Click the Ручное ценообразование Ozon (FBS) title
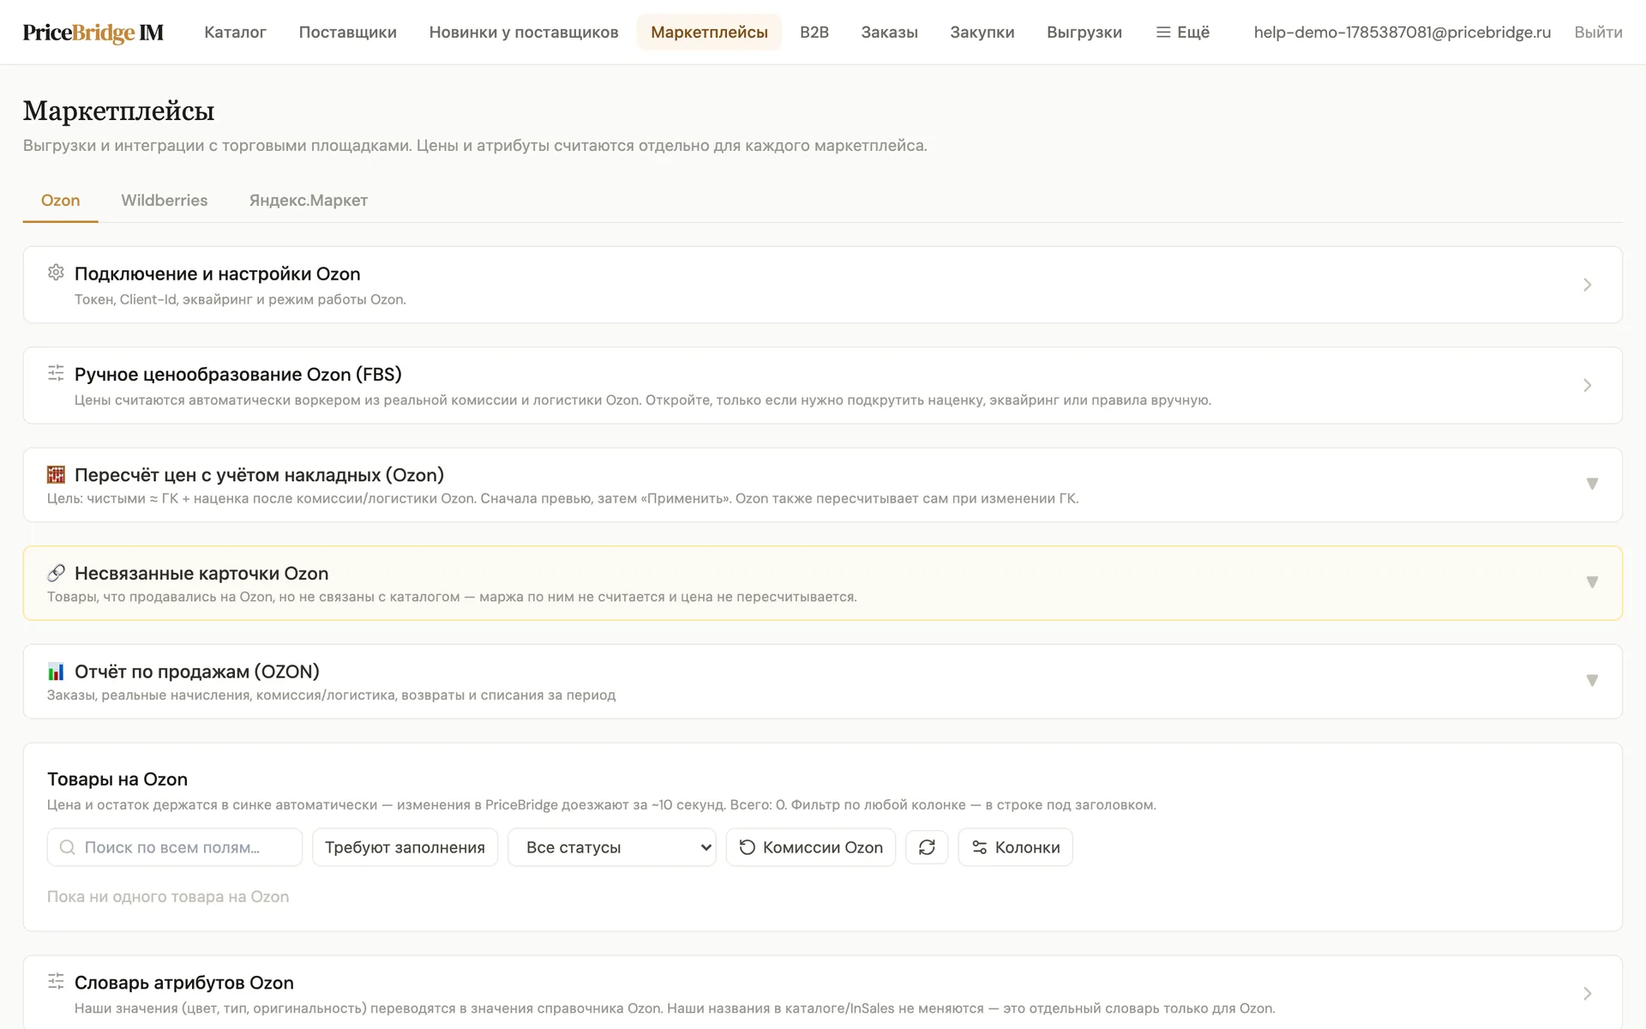 click(237, 374)
